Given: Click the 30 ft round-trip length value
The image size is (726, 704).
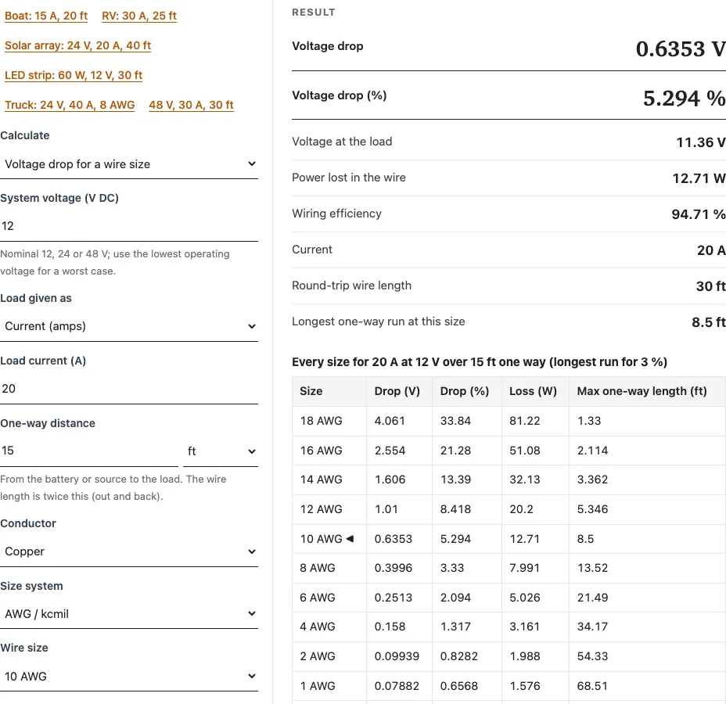Looking at the screenshot, I should (x=711, y=286).
